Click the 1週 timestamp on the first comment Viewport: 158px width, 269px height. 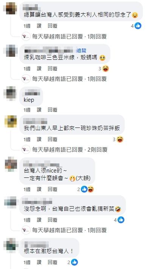tap(27, 26)
